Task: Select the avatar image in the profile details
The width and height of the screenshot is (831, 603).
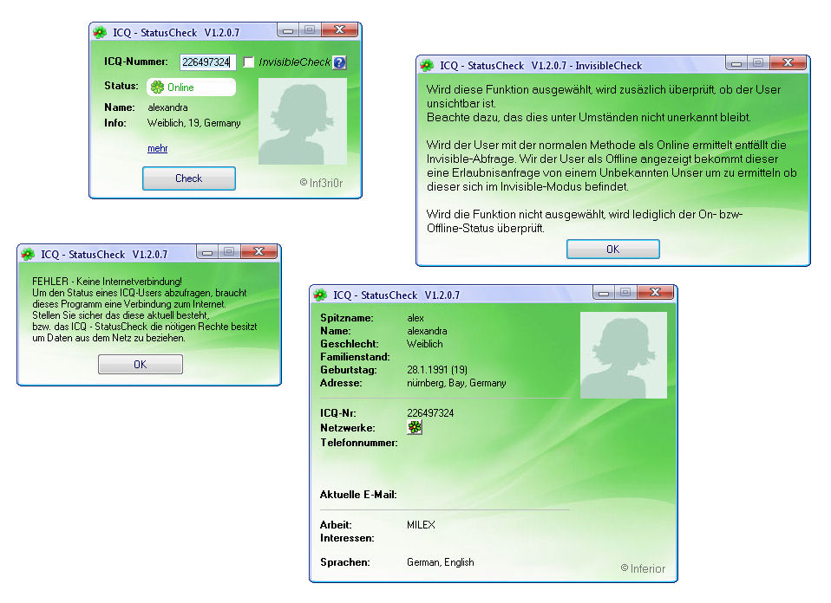Action: click(x=623, y=355)
